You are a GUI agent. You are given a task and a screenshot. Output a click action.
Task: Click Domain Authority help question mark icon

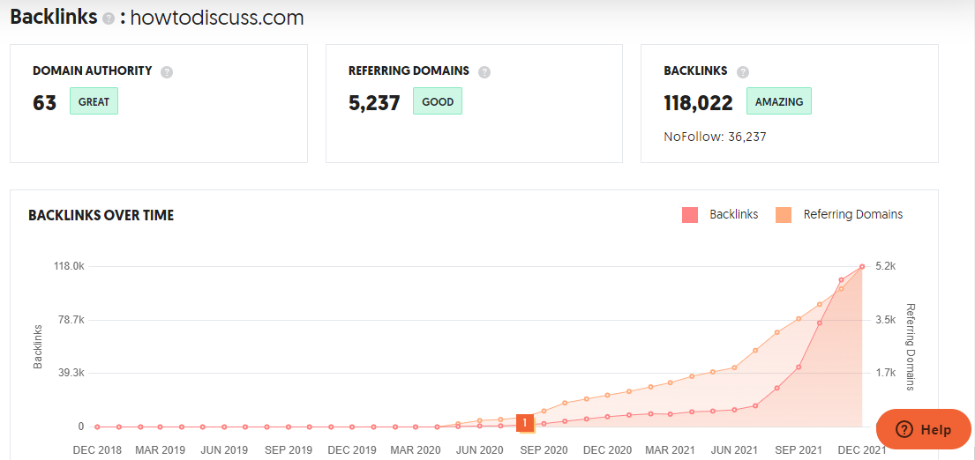167,71
